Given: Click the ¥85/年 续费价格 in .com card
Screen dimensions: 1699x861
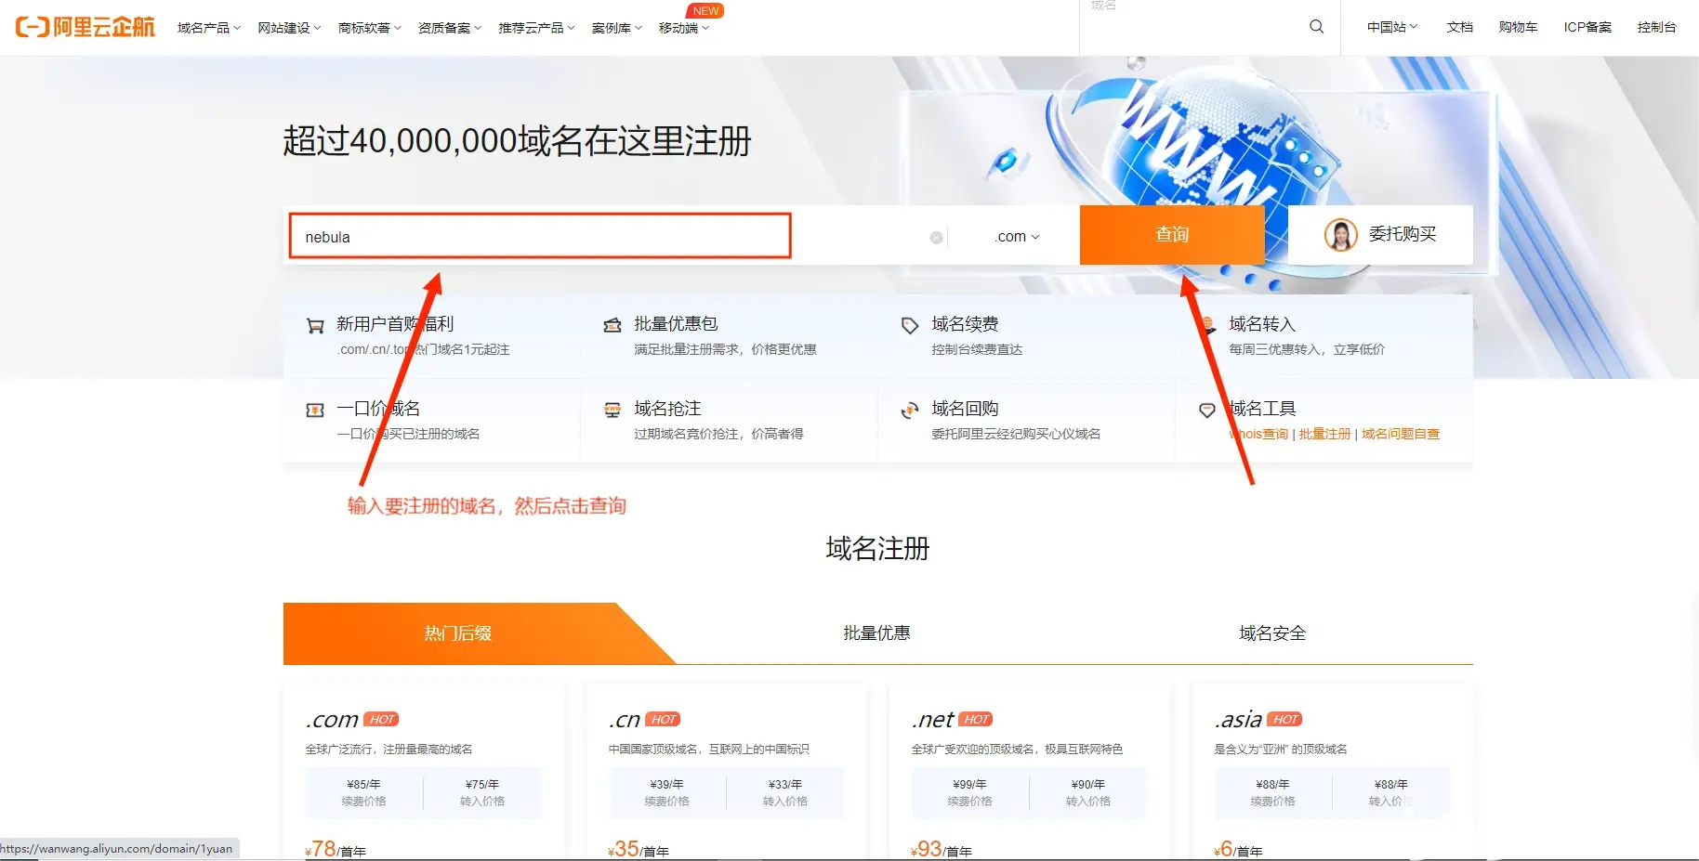Looking at the screenshot, I should [363, 792].
